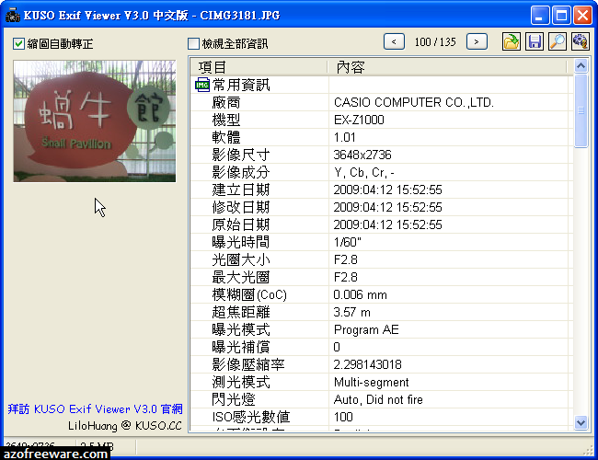
Task: Click the vertical scrollbar thumb
Action: (x=581, y=110)
